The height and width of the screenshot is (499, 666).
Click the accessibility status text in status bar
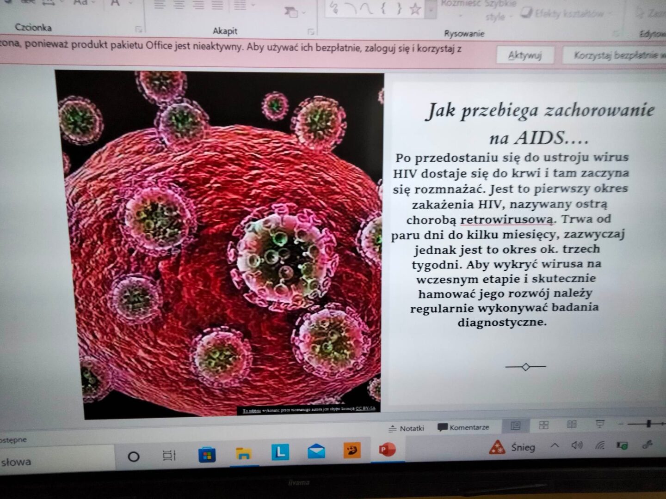click(x=13, y=439)
